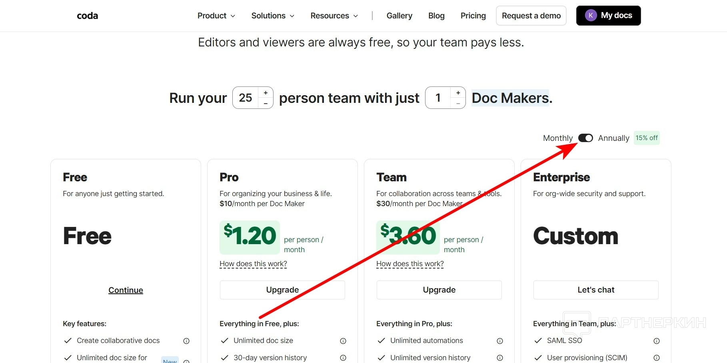Image resolution: width=727 pixels, height=363 pixels.
Task: Open info for User provisioning (SCIM)
Action: [x=657, y=358]
